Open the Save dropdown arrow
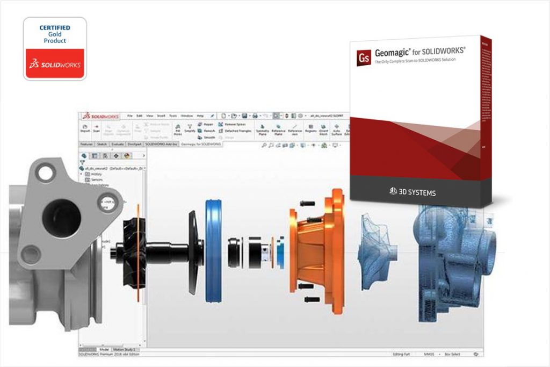Screen dimensions: 550x367 (250, 116)
